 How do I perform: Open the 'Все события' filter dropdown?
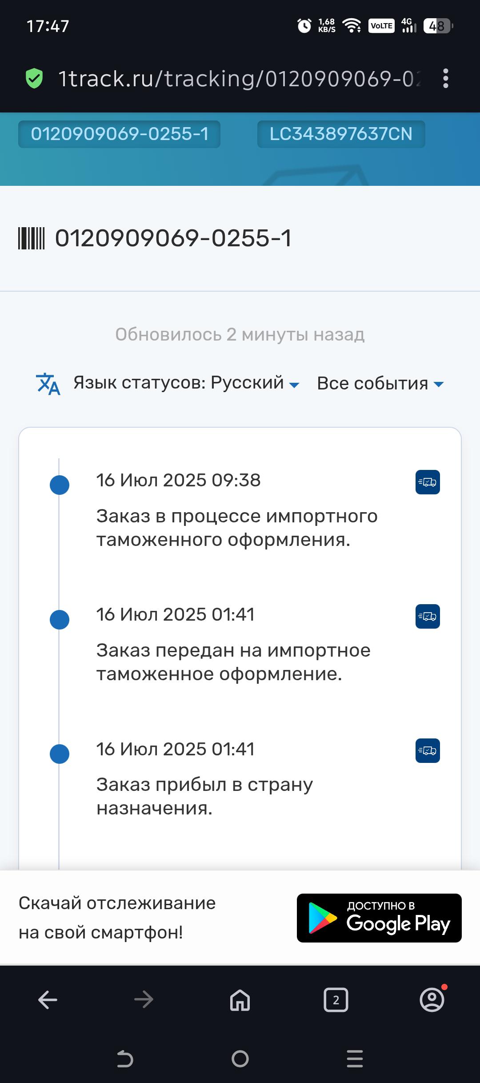point(380,384)
